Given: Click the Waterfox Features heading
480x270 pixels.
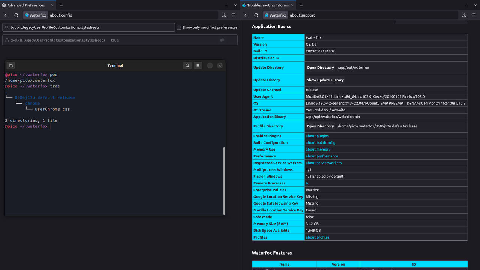Looking at the screenshot, I should pos(272,253).
